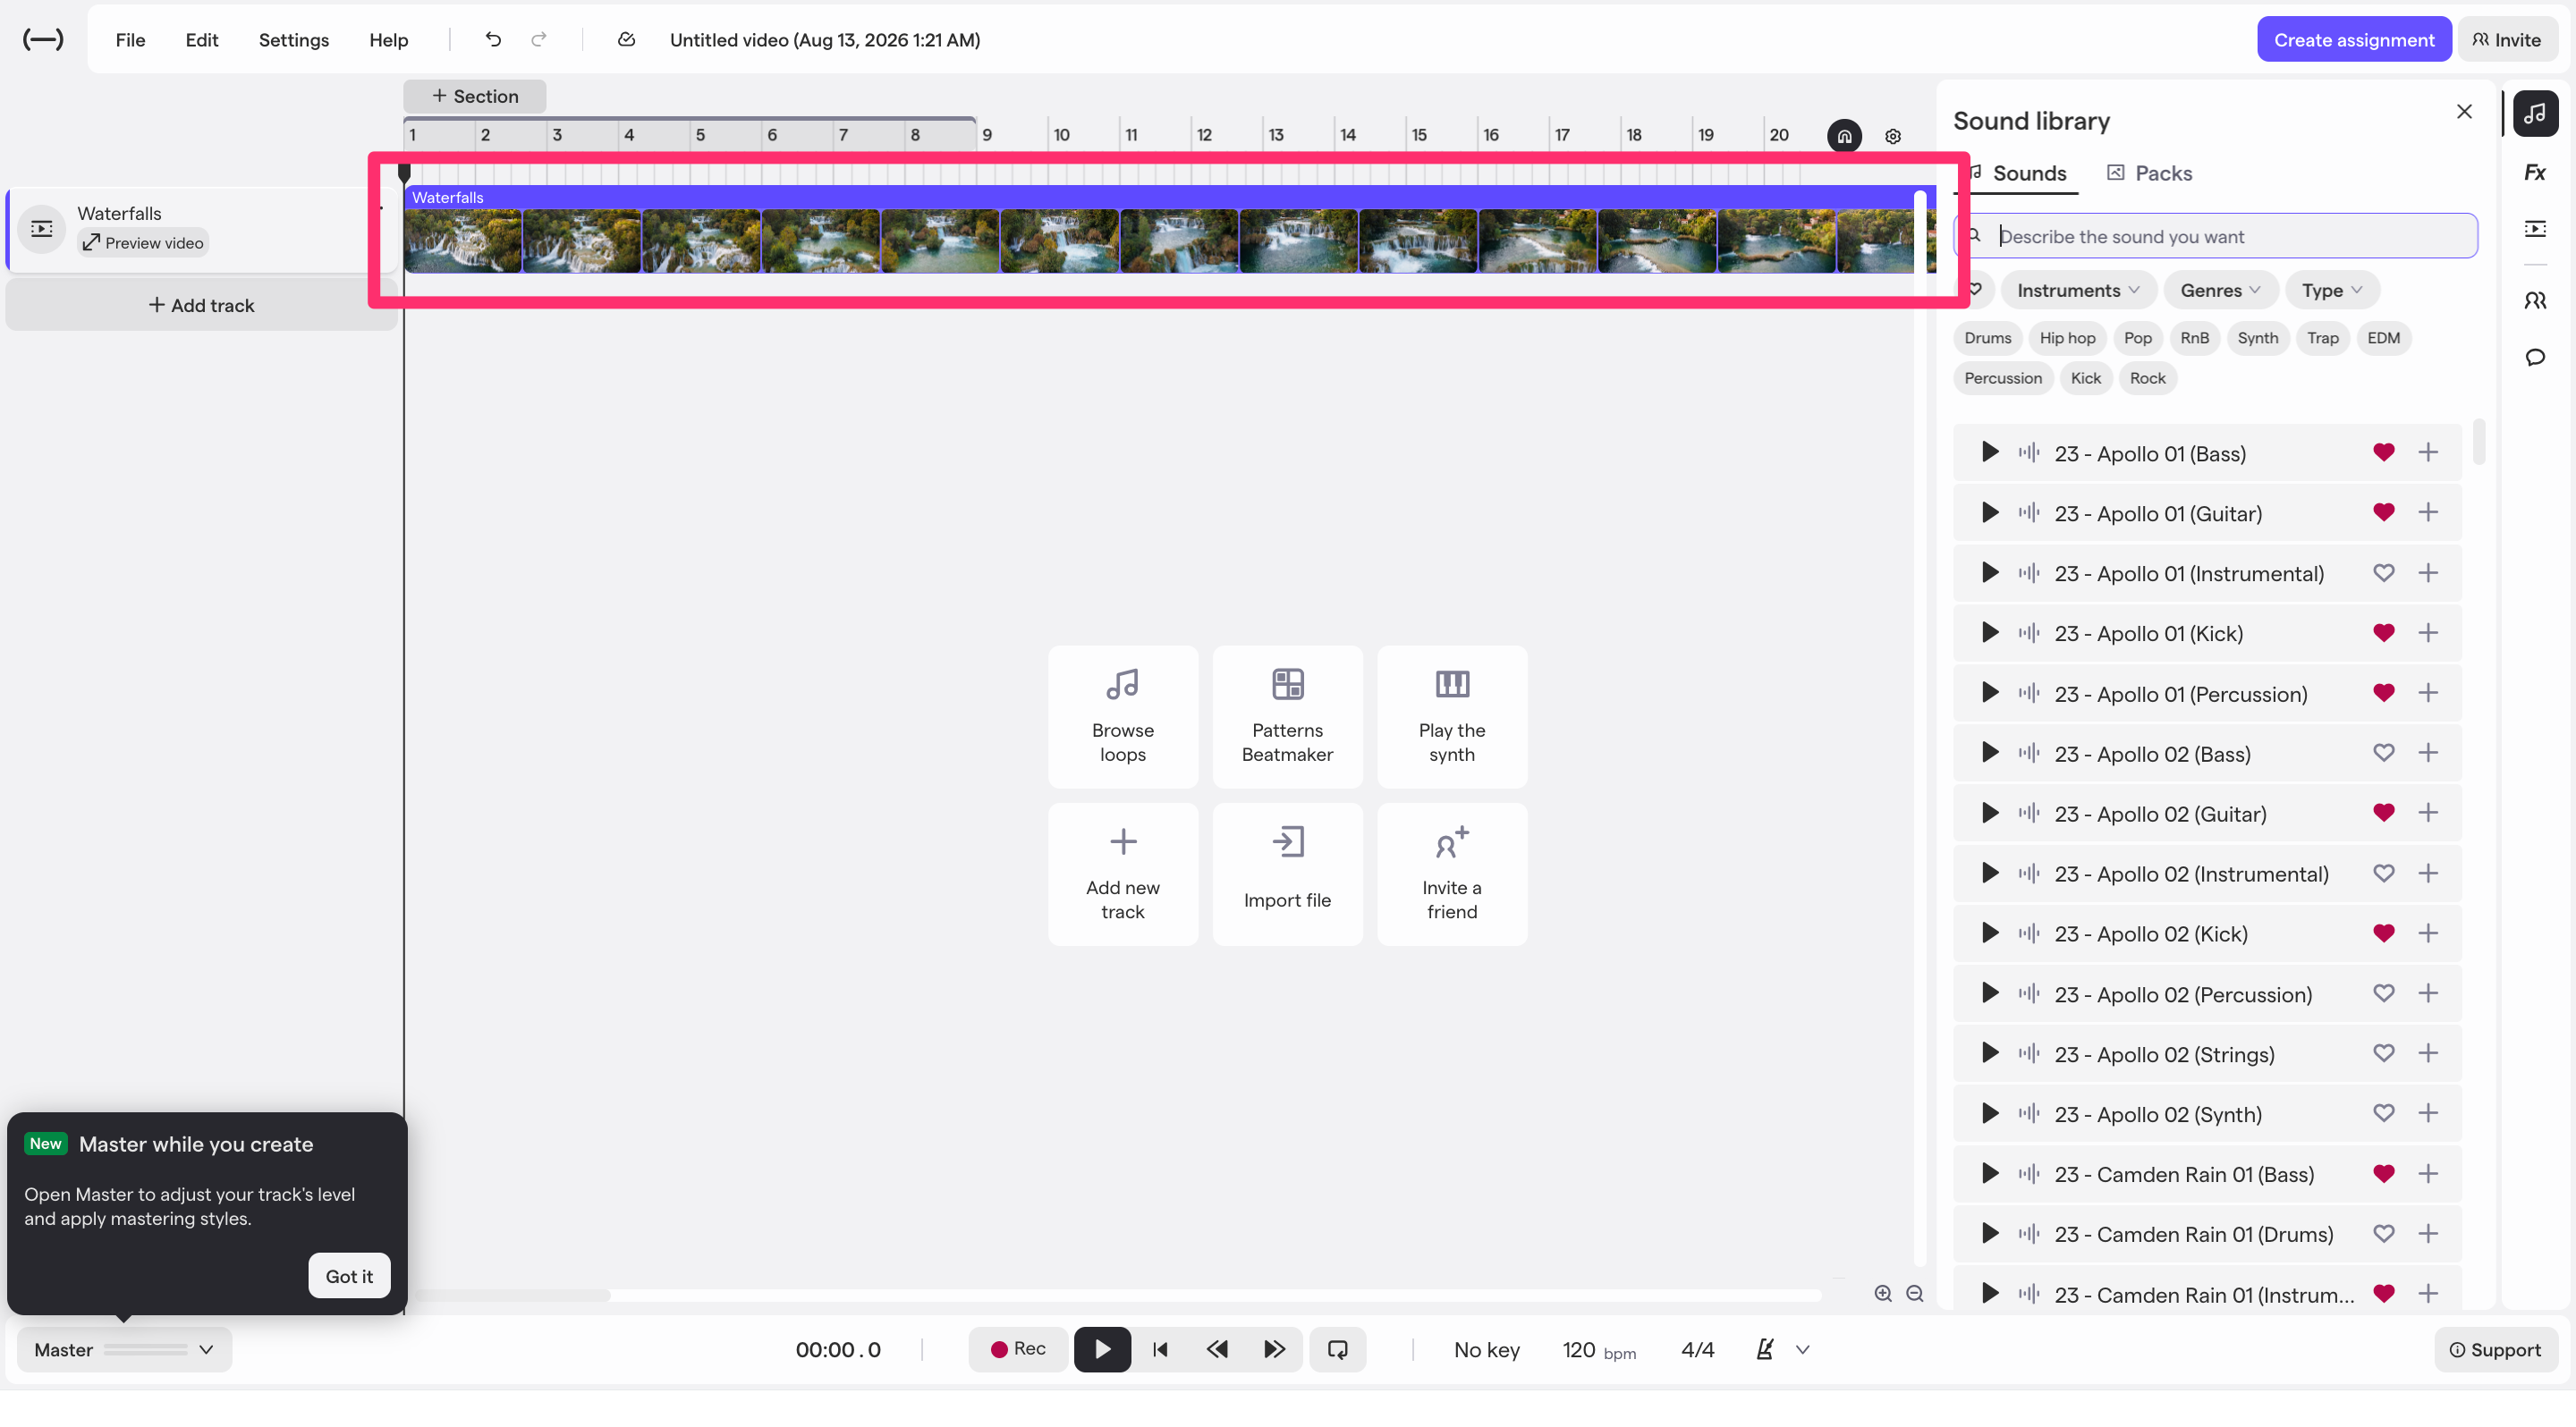Switch to the Sounds tab
This screenshot has width=2576, height=1427.
(x=2018, y=173)
